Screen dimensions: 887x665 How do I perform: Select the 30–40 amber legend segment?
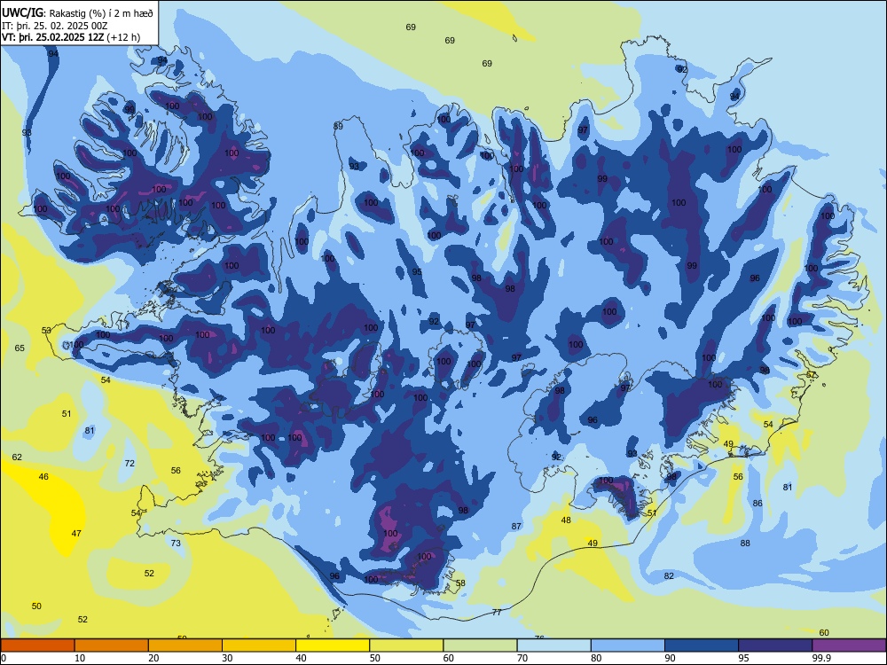click(259, 645)
